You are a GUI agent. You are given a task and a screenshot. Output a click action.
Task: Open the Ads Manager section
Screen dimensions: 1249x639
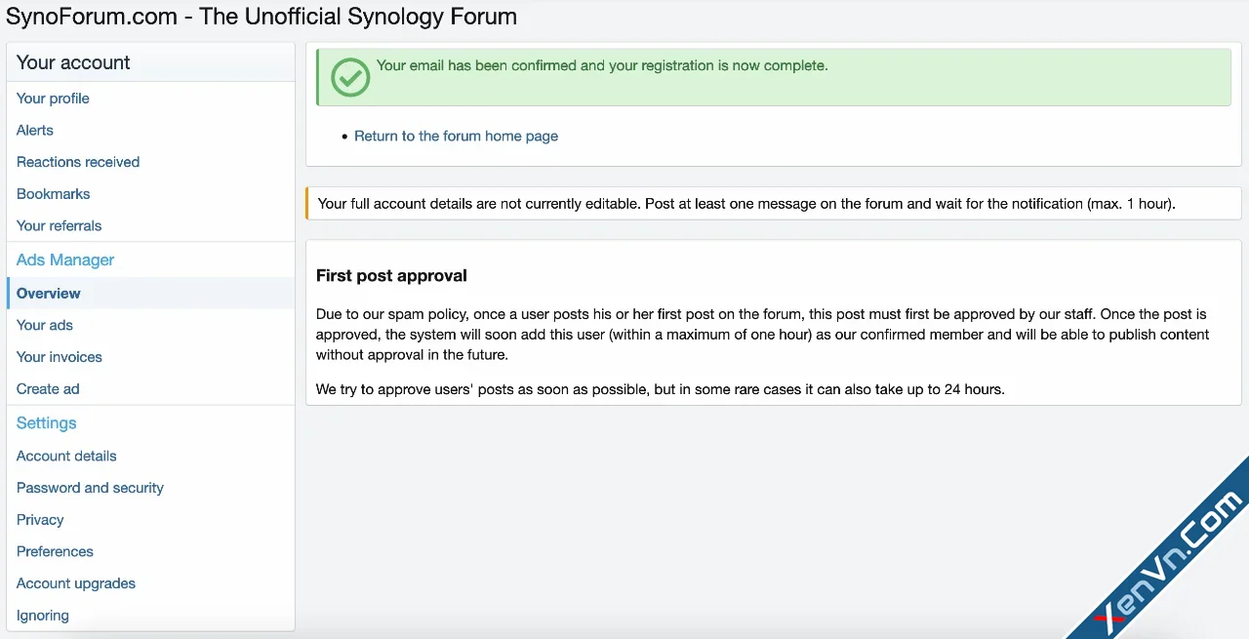[x=64, y=260]
